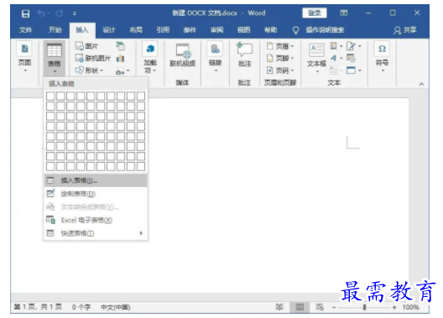Screen dimensions: 443x318
Task: Click the 文本框 text box button
Action: (316, 58)
